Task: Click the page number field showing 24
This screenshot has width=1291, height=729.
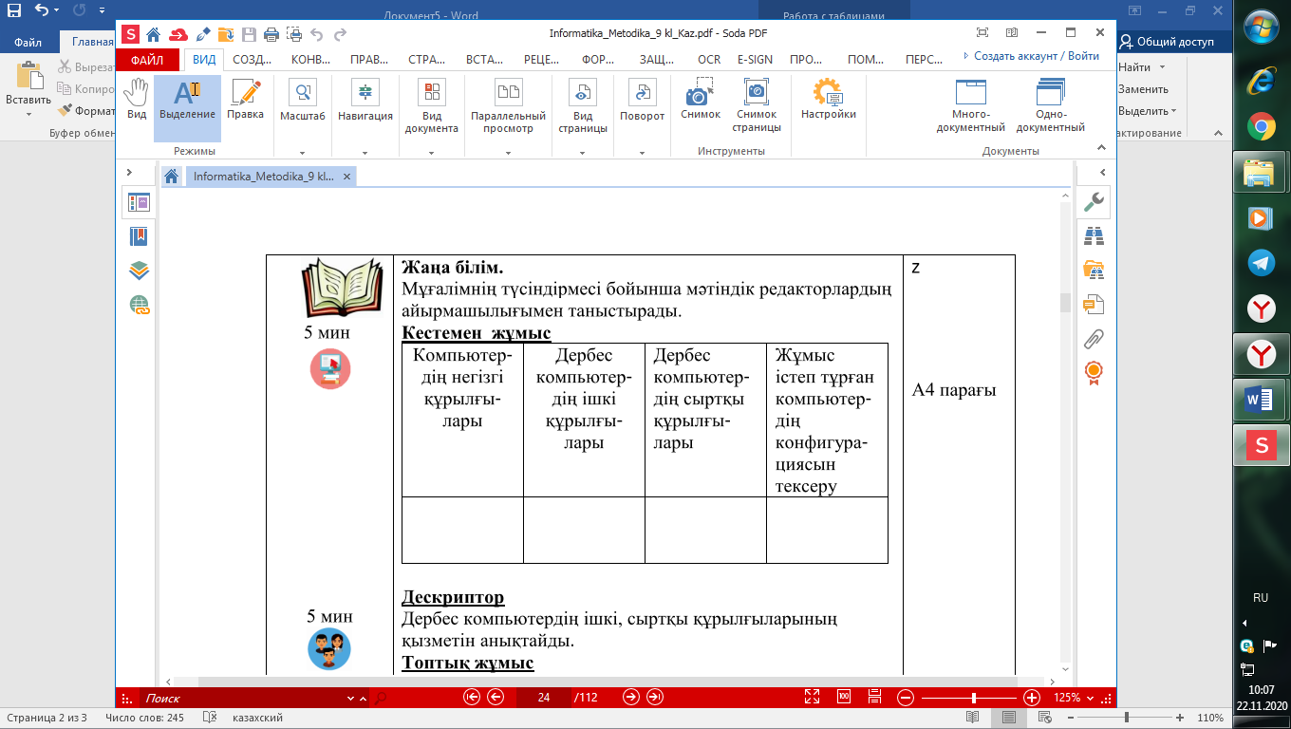Action: [x=543, y=698]
